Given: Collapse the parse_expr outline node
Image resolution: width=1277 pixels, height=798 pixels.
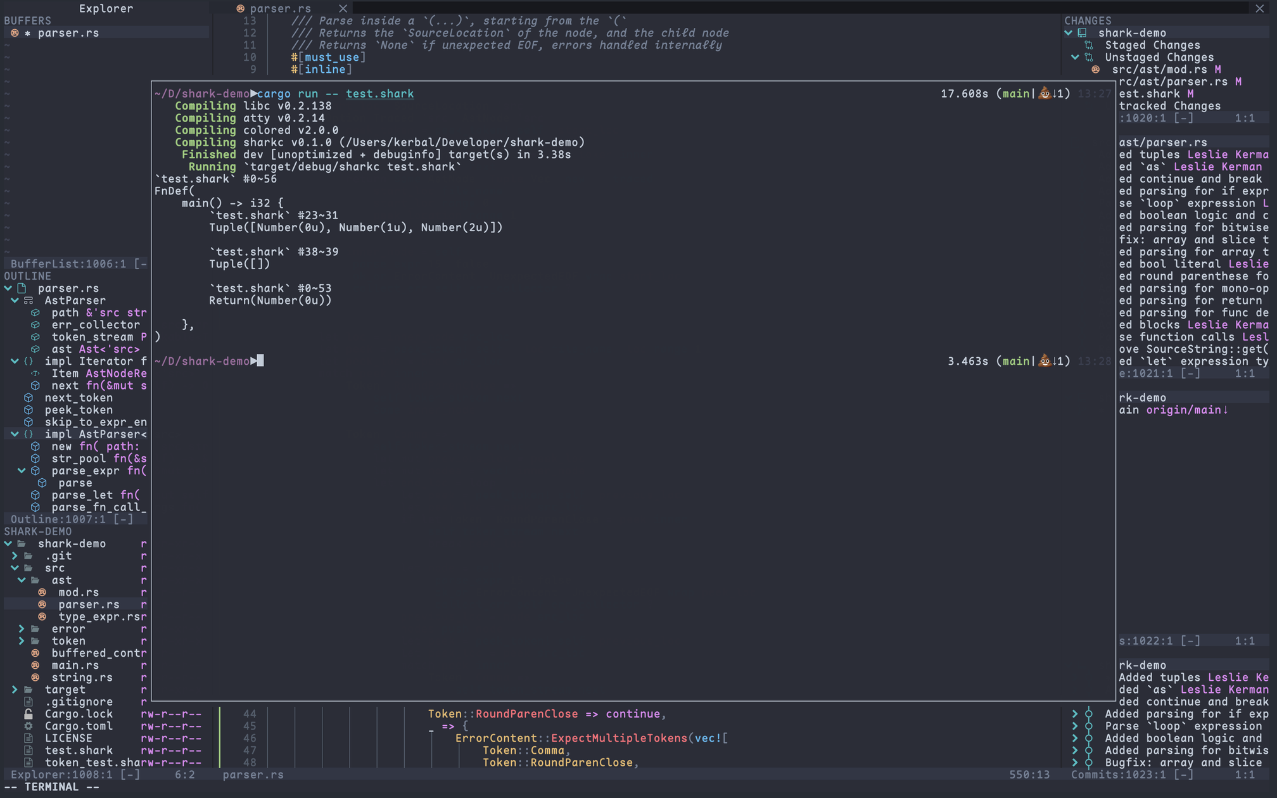Looking at the screenshot, I should pos(22,471).
